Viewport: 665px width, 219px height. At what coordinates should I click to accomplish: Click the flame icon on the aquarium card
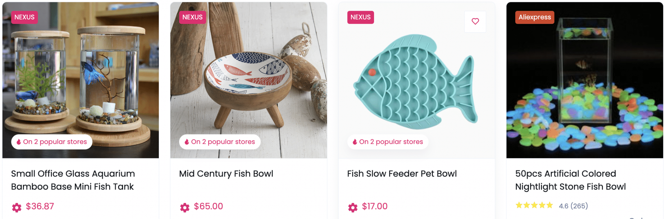pyautogui.click(x=19, y=142)
